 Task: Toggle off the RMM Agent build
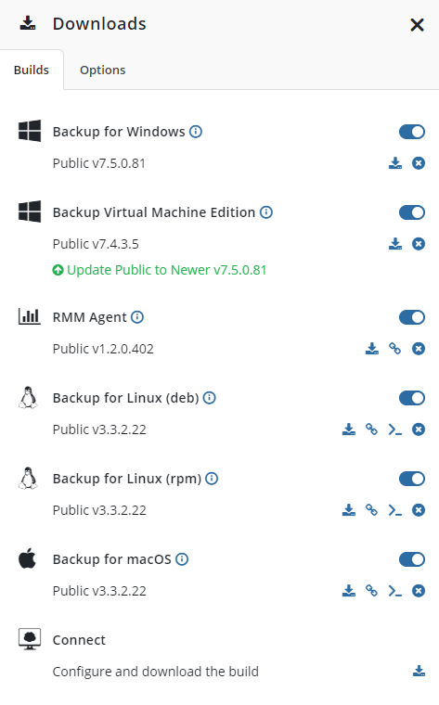[x=411, y=317]
